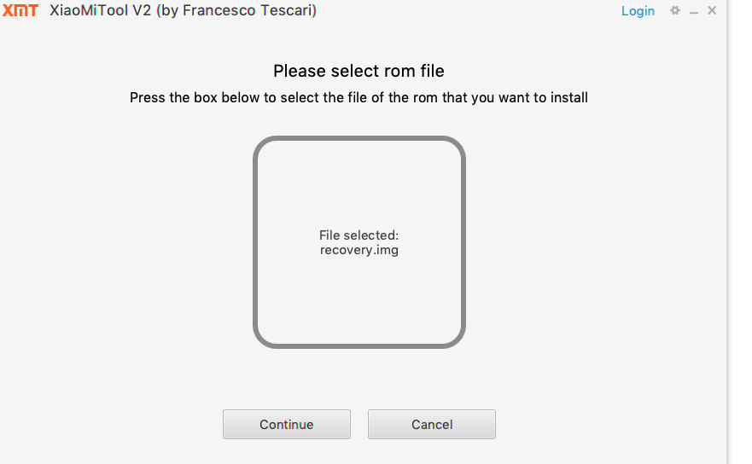Click the left border of the file box
Screen dimensions: 752x464
255,242
